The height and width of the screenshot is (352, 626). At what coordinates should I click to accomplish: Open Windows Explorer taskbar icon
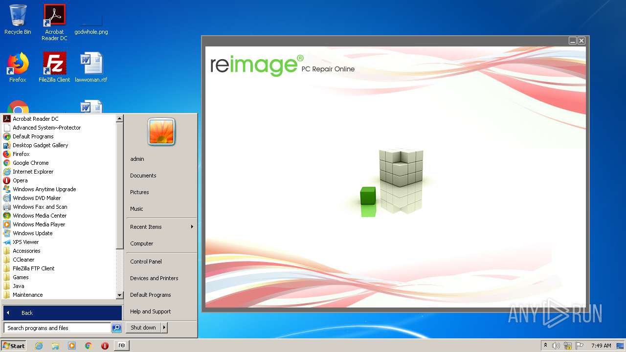pos(55,346)
